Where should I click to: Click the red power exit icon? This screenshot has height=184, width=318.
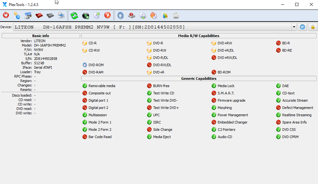(x=6, y=15)
